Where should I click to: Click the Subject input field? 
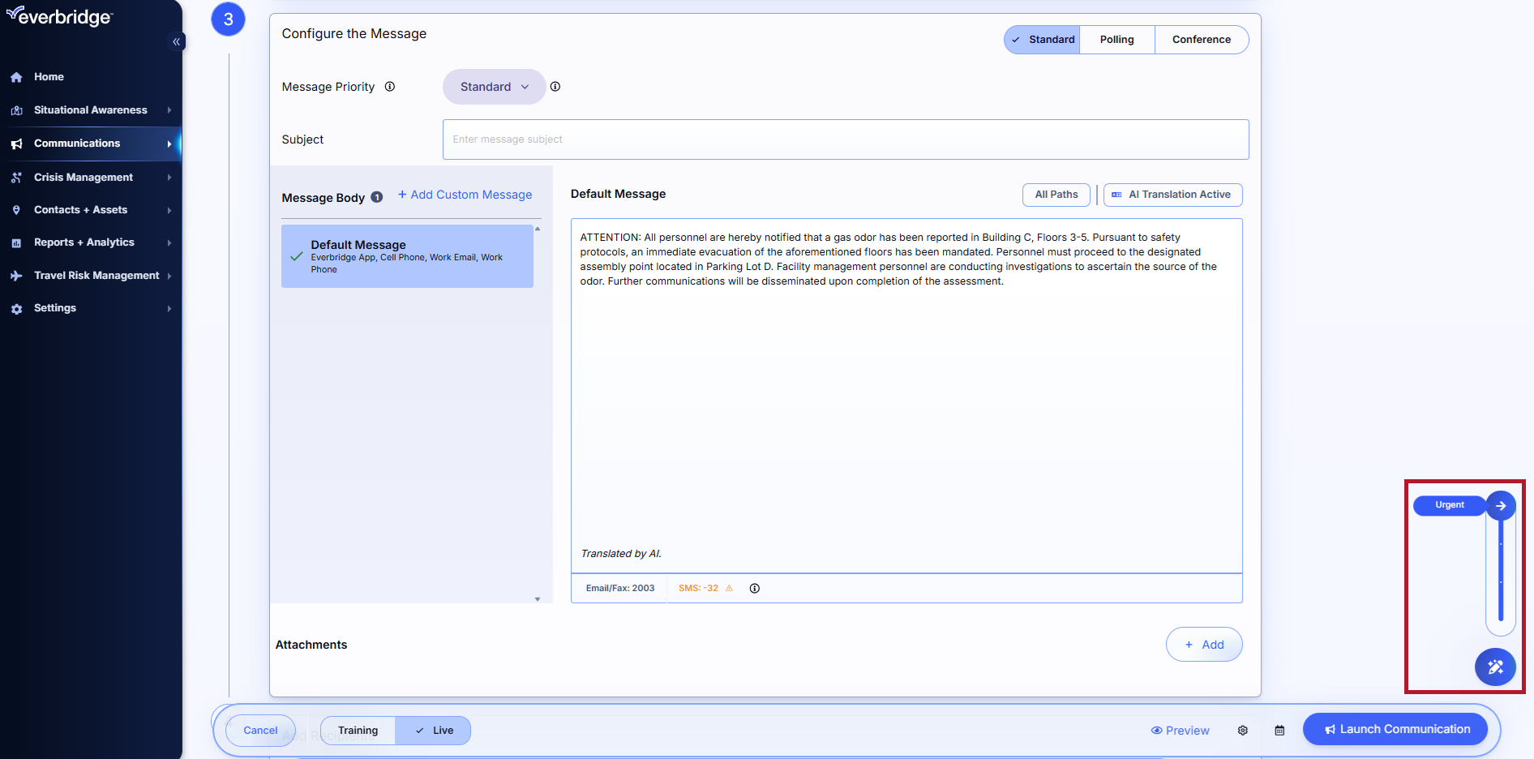coord(845,139)
